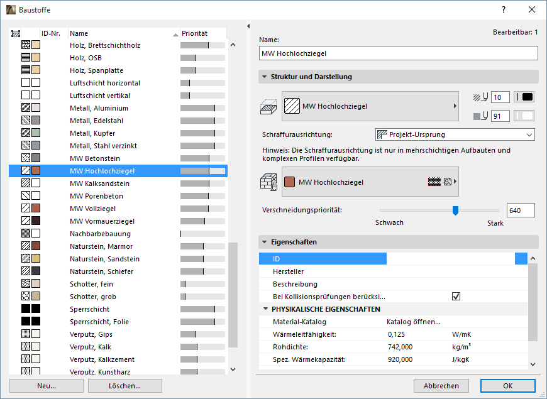Click the hatch icon of Nachbarbebauung
The image size is (547, 399).
(26, 233)
